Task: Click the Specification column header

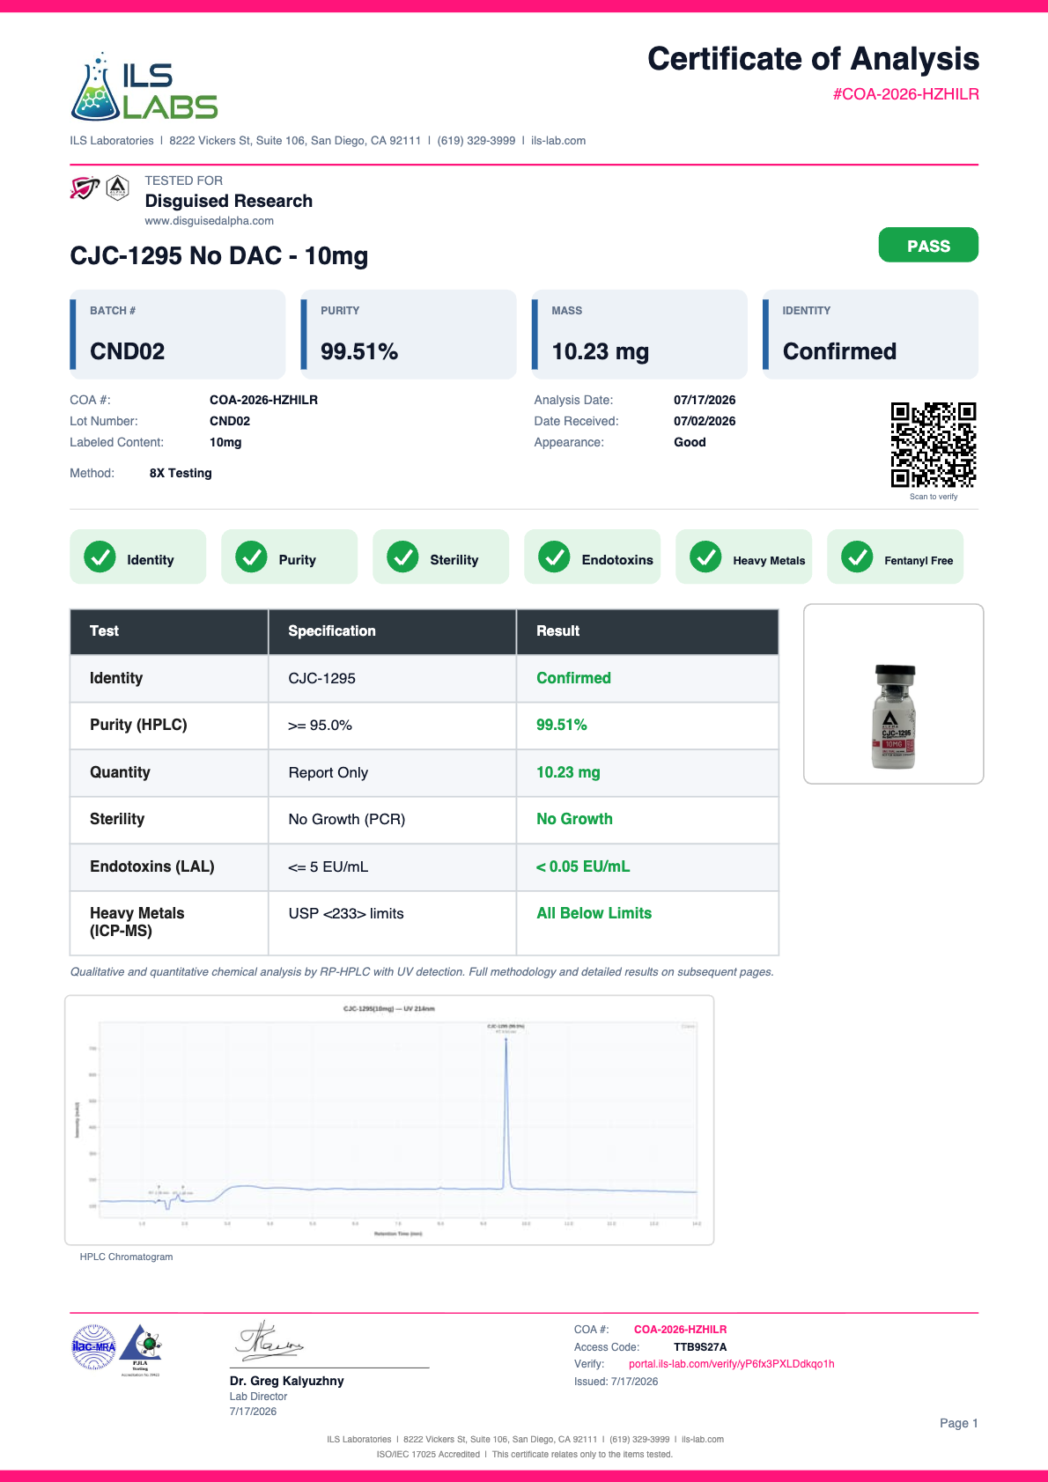Action: [x=392, y=631]
